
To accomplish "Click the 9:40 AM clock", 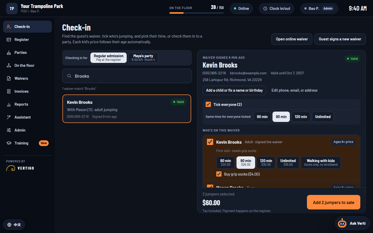I will click(358, 9).
